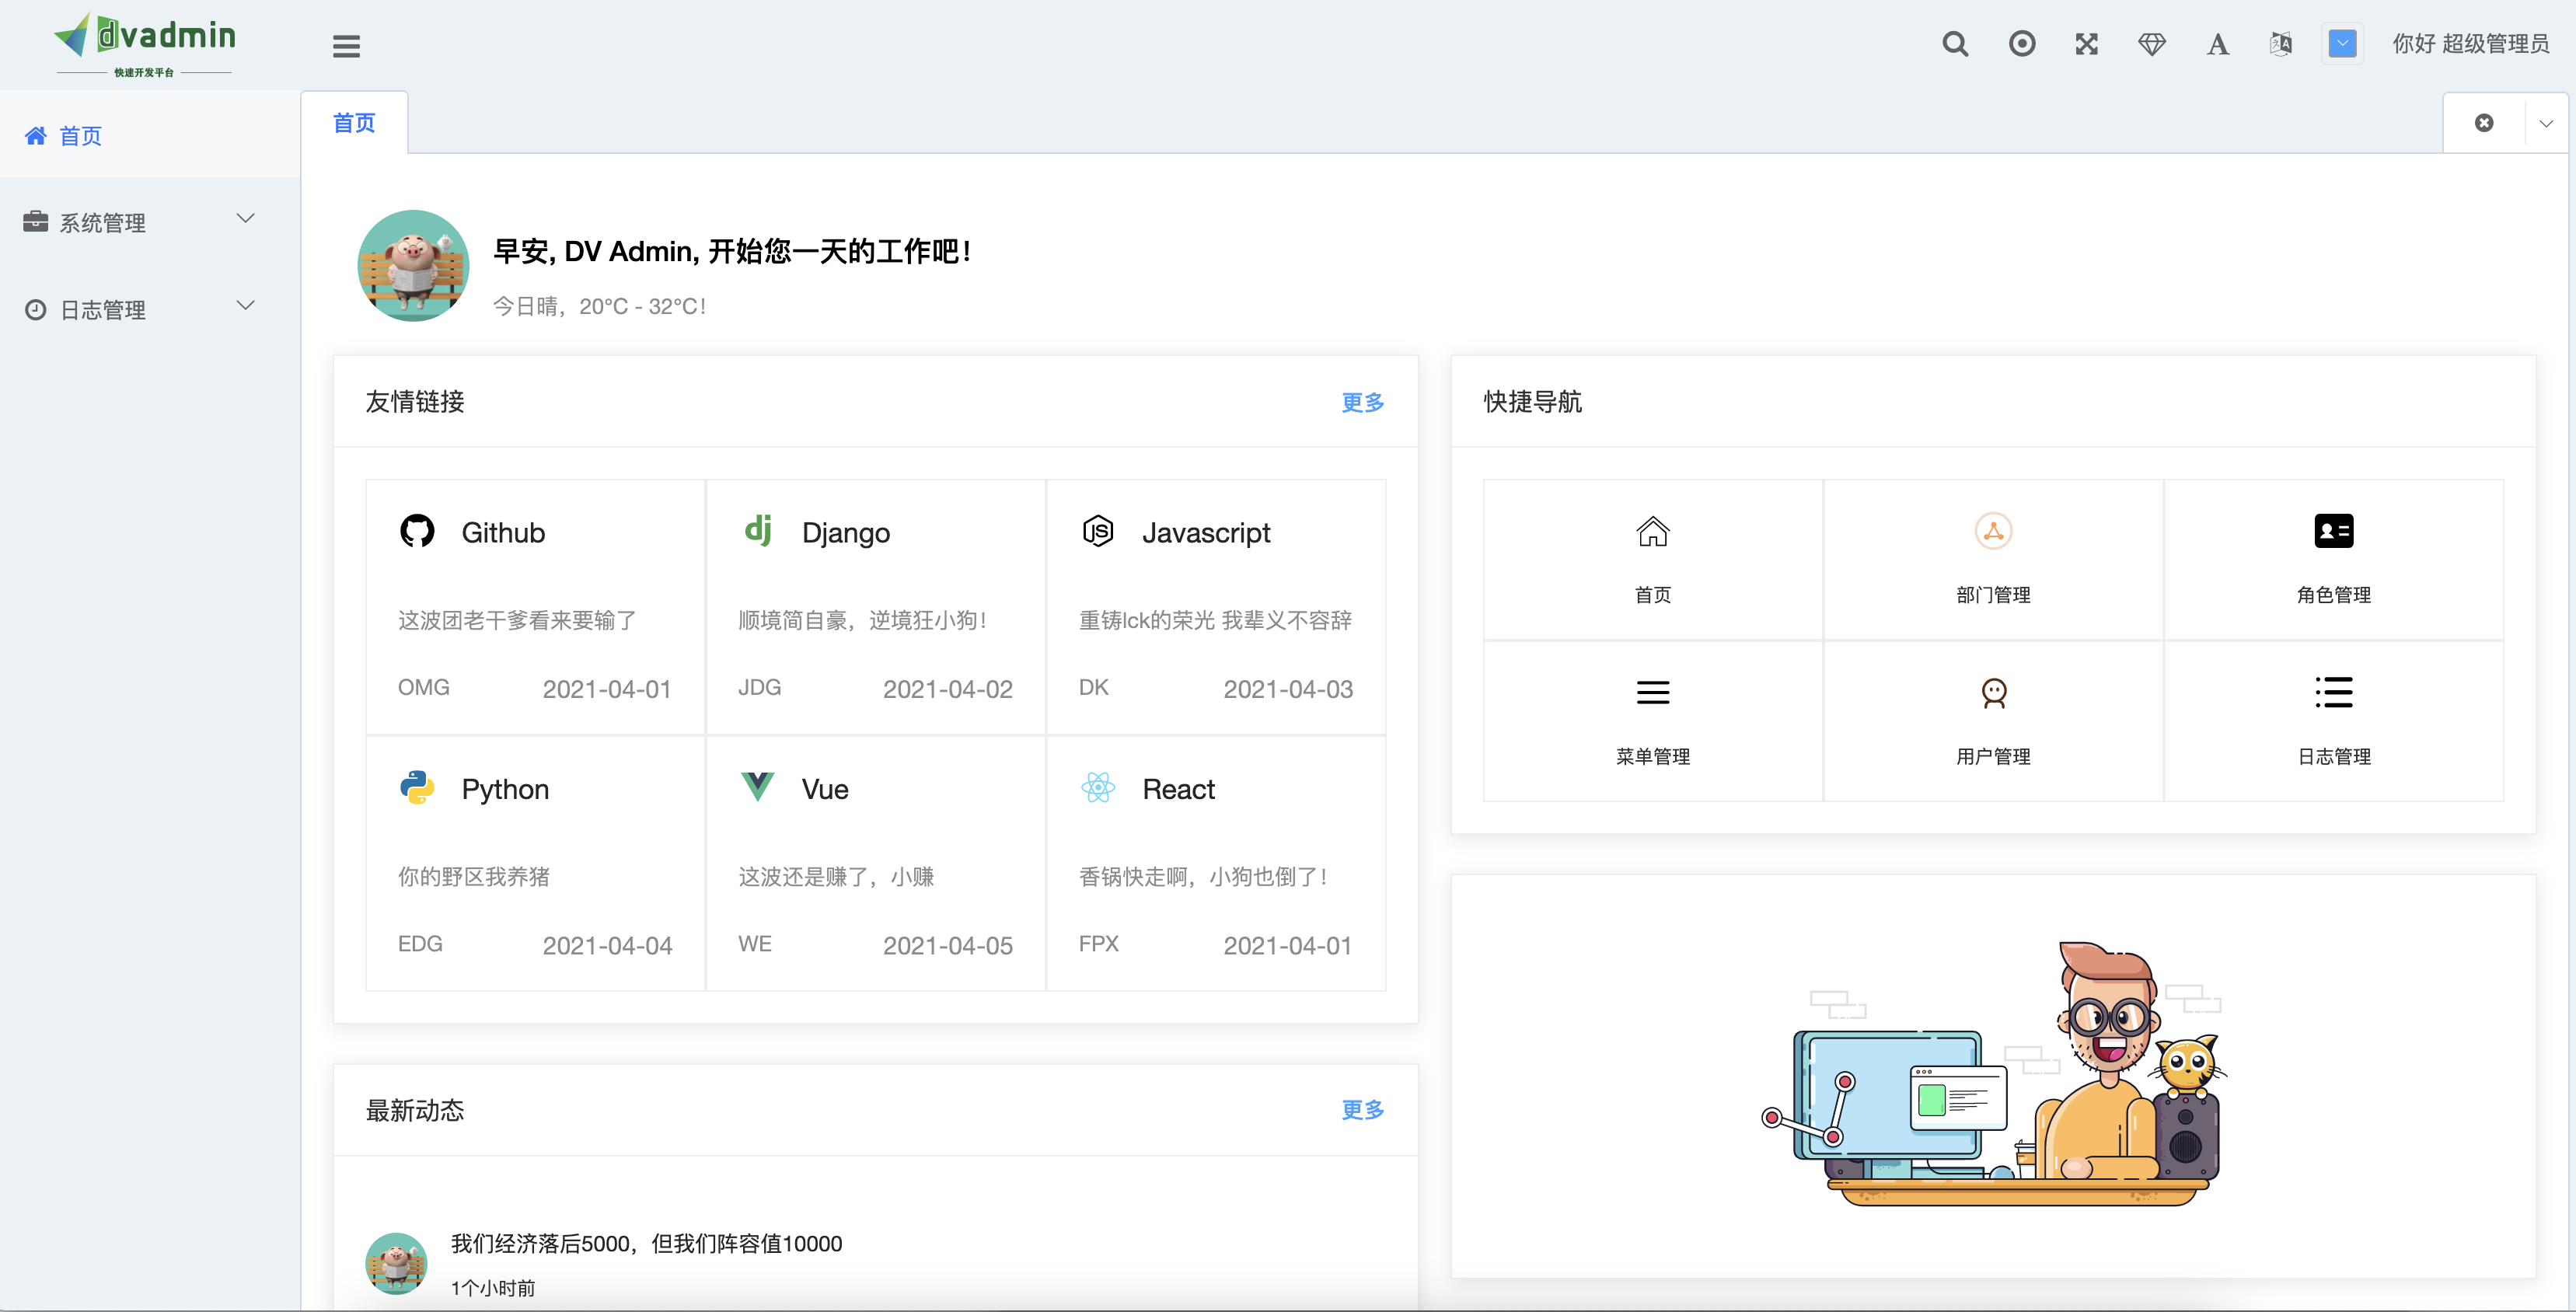Open the theme diamond icon

tap(2151, 44)
